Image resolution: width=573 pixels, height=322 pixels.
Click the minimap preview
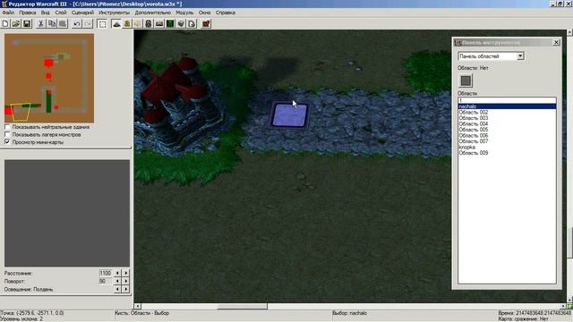coord(49,78)
